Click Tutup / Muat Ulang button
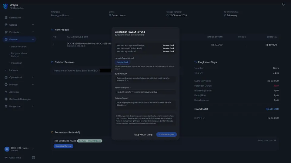The height and width of the screenshot is (163, 291). click(x=143, y=135)
